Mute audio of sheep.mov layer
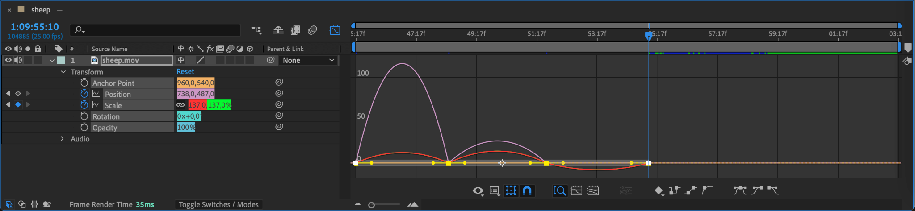The width and height of the screenshot is (915, 211). (18, 60)
